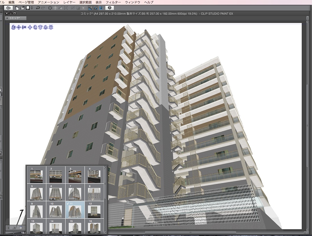Screen dimensions: 312x236
Task: Select the rightmost 3D object scale tool
Action: 51,27
